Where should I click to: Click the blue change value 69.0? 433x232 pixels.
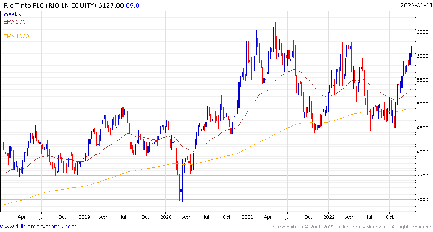[x=133, y=6]
